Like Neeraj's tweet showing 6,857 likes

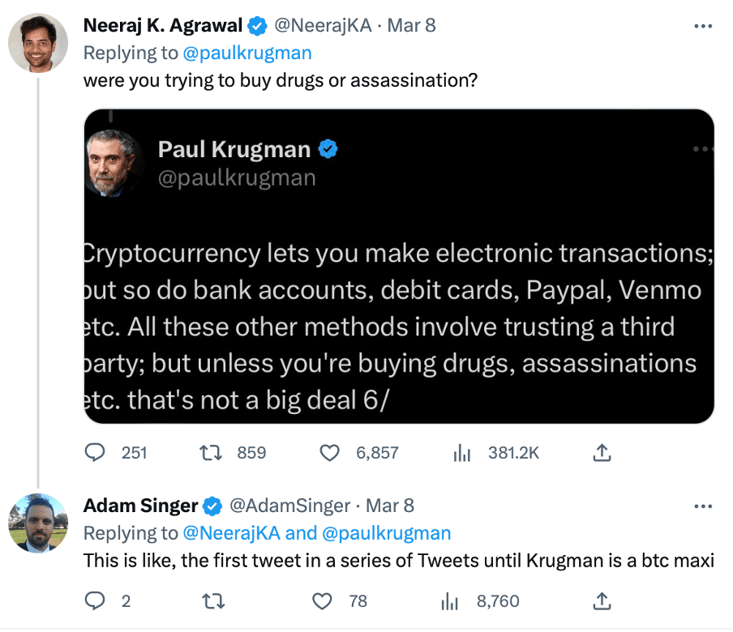pos(330,453)
